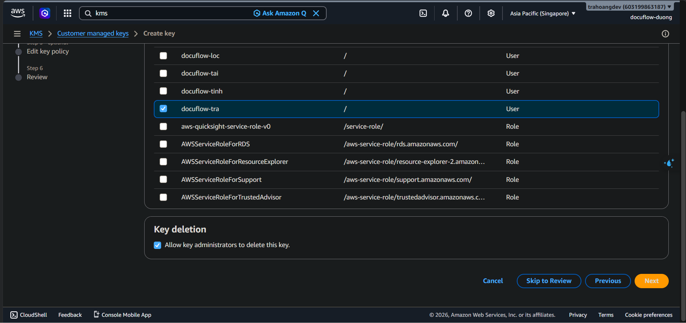Check the AWSServiceRoleForResourceExplorer checkbox

coord(163,162)
